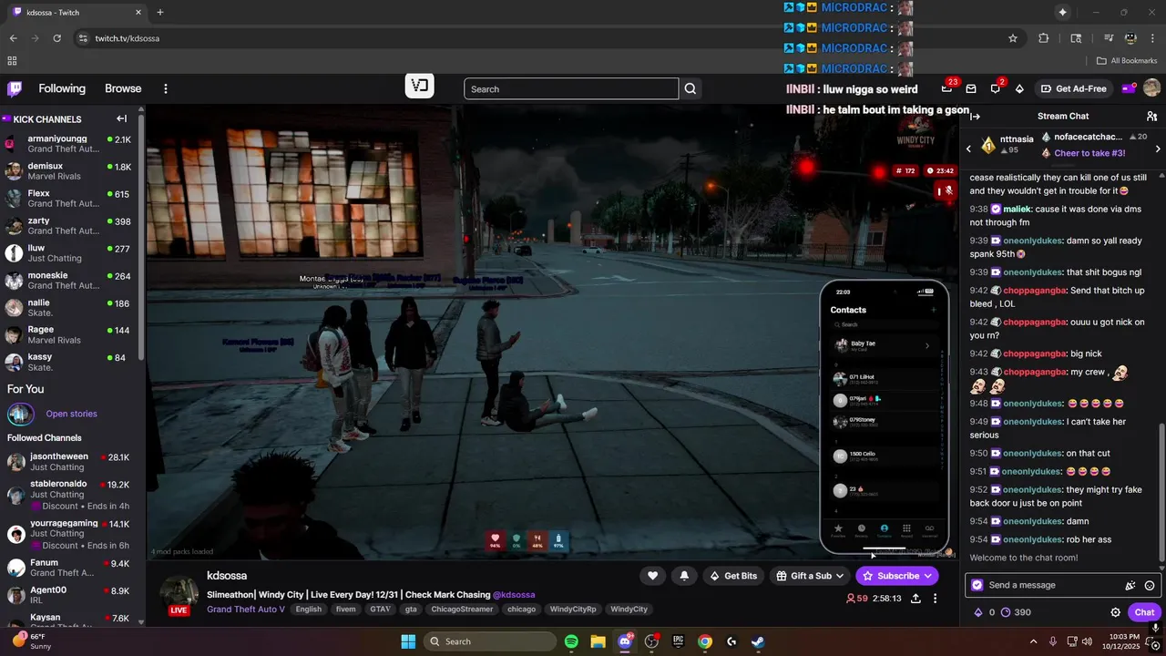
Task: Open the notifications inbox icon
Action: (971, 88)
